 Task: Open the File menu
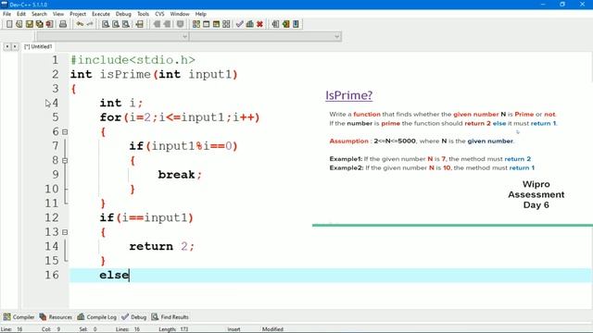pos(6,14)
